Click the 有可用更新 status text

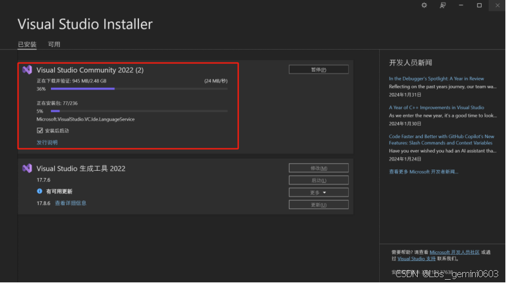click(x=59, y=191)
